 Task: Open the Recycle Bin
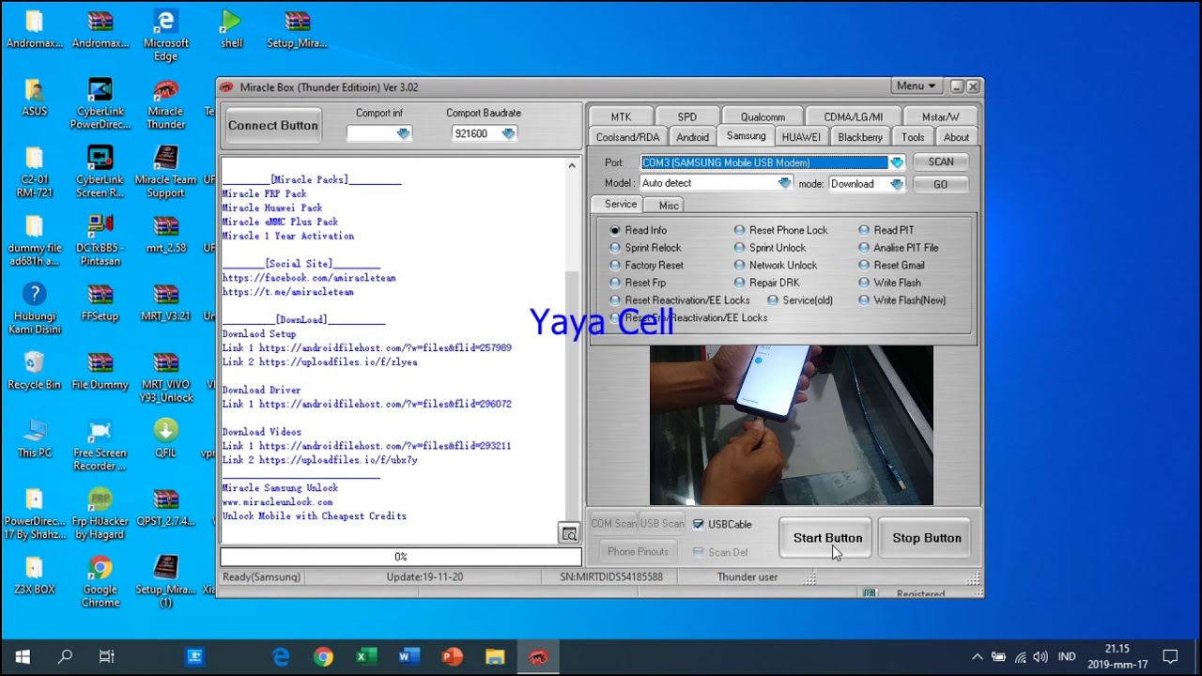point(34,371)
